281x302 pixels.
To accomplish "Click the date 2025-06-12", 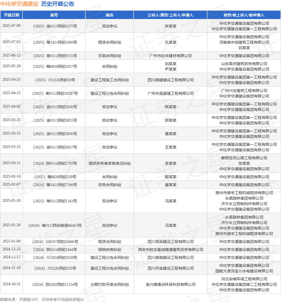I will tap(12, 55).
